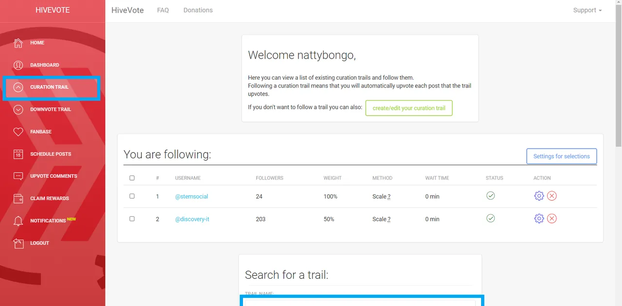Click the Notifications bell icon
The width and height of the screenshot is (622, 306).
pyautogui.click(x=18, y=221)
